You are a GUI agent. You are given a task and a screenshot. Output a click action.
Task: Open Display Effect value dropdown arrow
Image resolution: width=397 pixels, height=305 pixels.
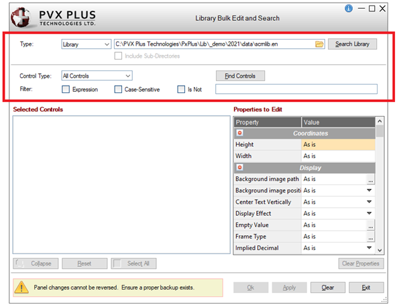[x=369, y=213]
